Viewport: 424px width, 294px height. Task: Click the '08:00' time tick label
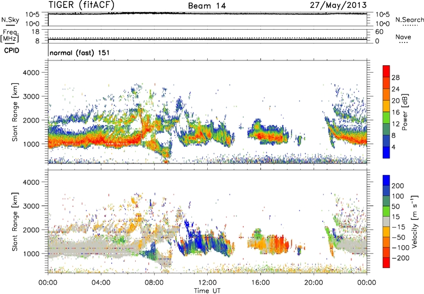154,283
